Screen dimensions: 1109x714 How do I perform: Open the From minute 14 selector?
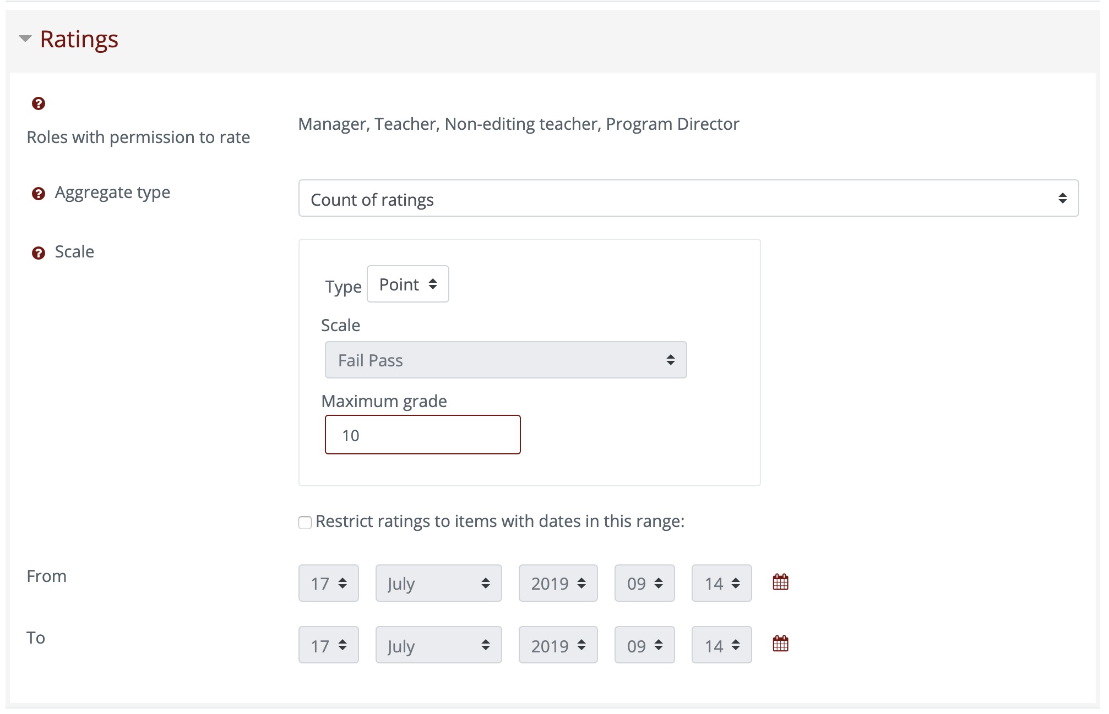(721, 583)
